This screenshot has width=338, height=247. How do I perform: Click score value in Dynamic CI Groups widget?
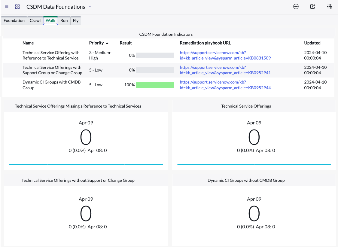tap(254, 213)
